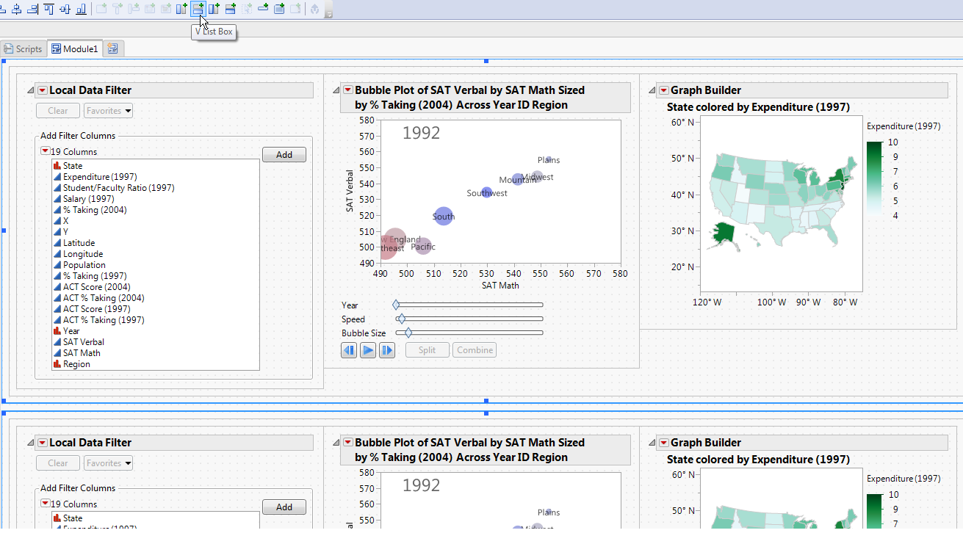The height and width of the screenshot is (533, 963).
Task: Switch to the Scripts tab
Action: 24,49
